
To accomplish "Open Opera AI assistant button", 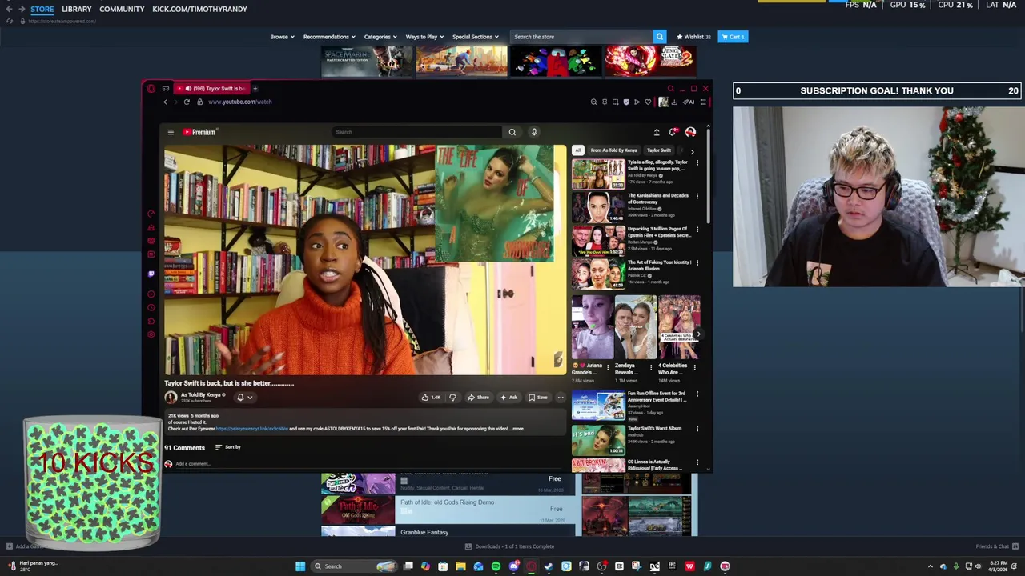I will 689,102.
